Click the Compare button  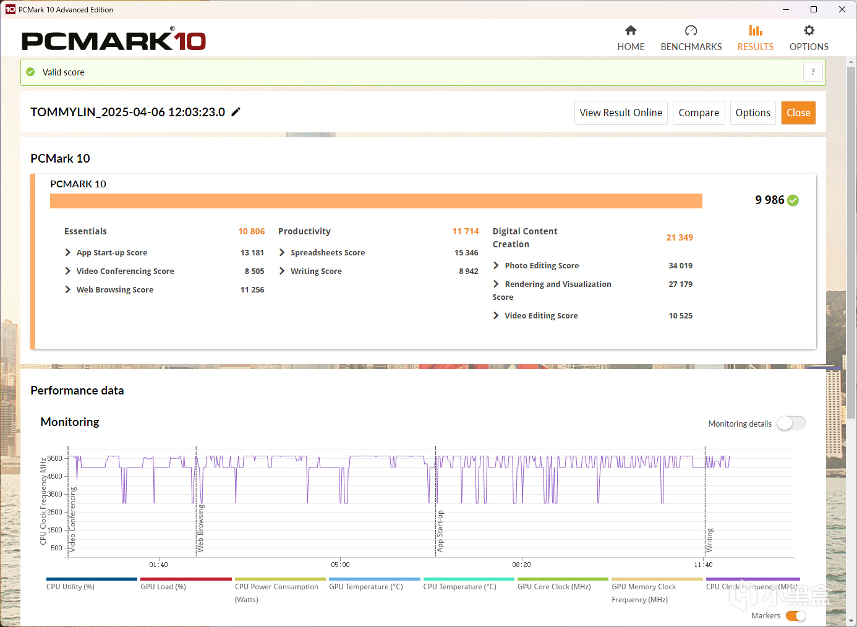pyautogui.click(x=699, y=113)
